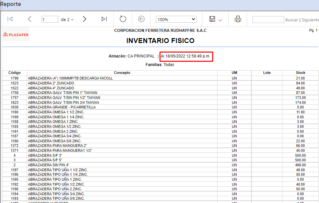Click the Familias: Todas text

(x=160, y=64)
